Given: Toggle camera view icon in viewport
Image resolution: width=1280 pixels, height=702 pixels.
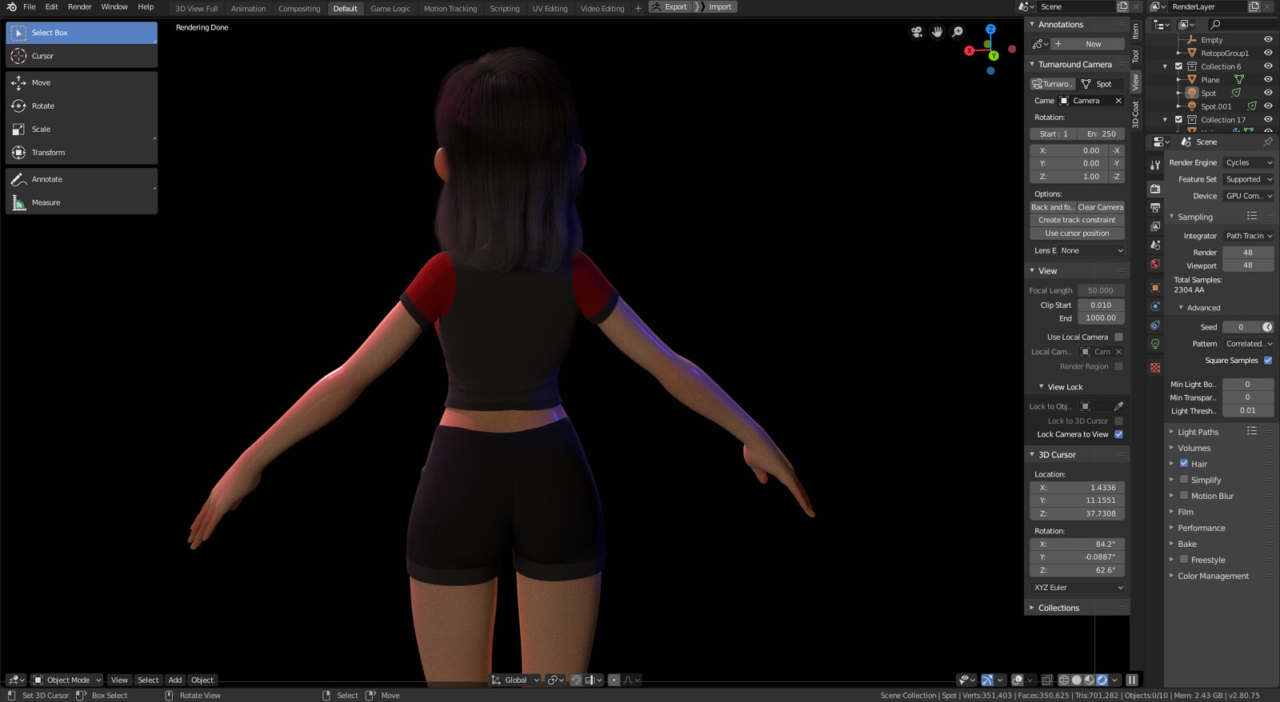Looking at the screenshot, I should point(916,32).
